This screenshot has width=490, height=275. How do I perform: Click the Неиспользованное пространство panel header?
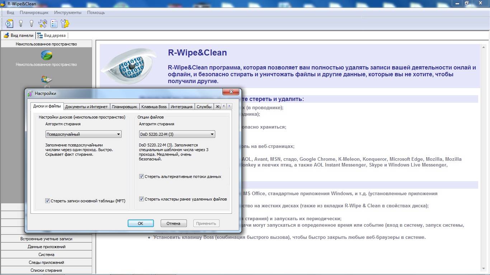click(46, 44)
